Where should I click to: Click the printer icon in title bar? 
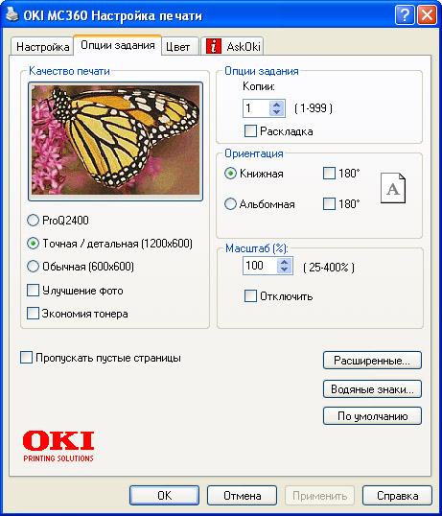12,14
